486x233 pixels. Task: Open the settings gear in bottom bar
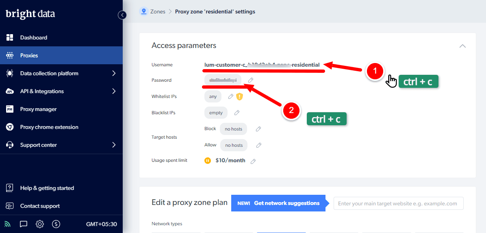pyautogui.click(x=39, y=224)
